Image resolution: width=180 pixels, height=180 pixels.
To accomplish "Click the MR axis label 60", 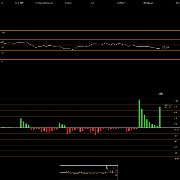I will point(176,113).
